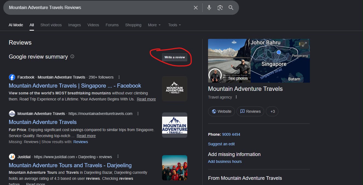Click the Mountain Adventure Travels panel title

tap(245, 89)
